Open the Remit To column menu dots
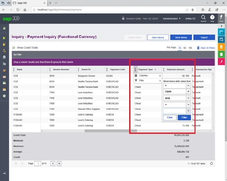Image resolution: width=227 pixels, height=181 pixels. point(78,69)
